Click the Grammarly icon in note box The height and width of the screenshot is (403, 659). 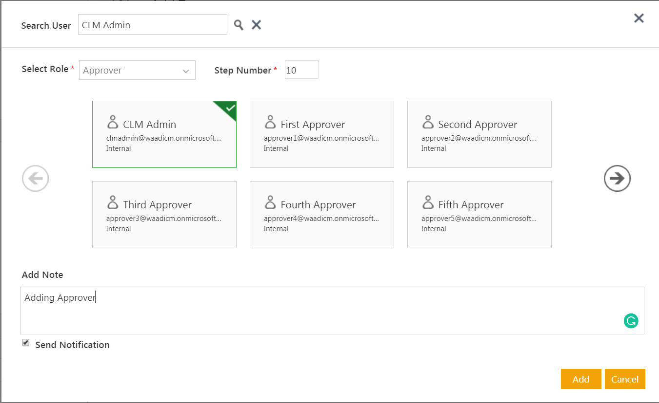[x=631, y=321]
